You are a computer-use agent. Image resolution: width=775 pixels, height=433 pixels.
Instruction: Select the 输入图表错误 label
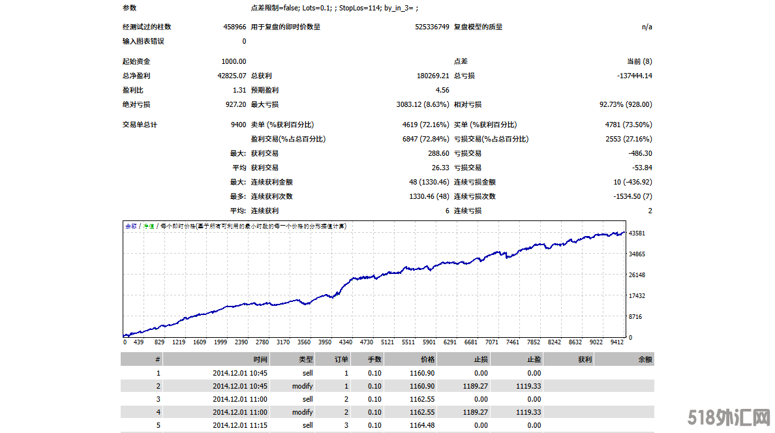144,41
